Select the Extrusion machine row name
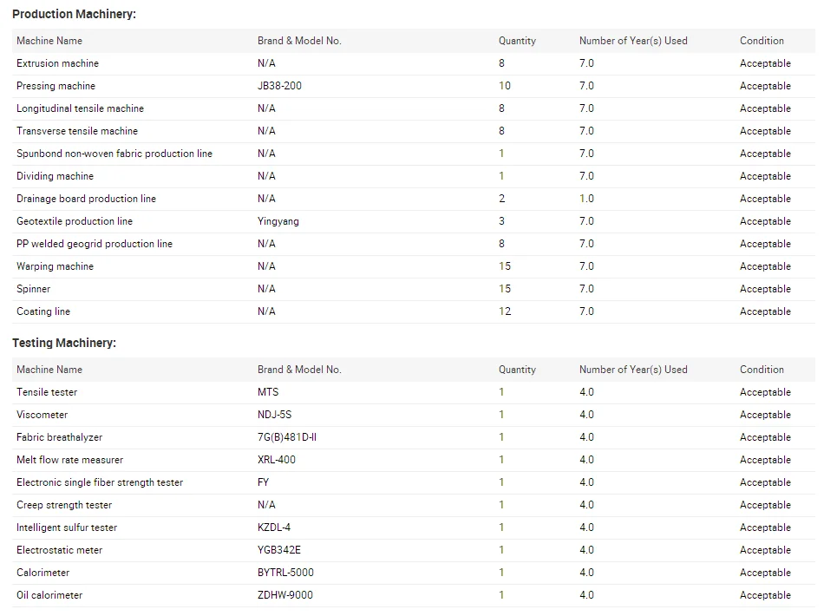The image size is (824, 616). coord(57,63)
